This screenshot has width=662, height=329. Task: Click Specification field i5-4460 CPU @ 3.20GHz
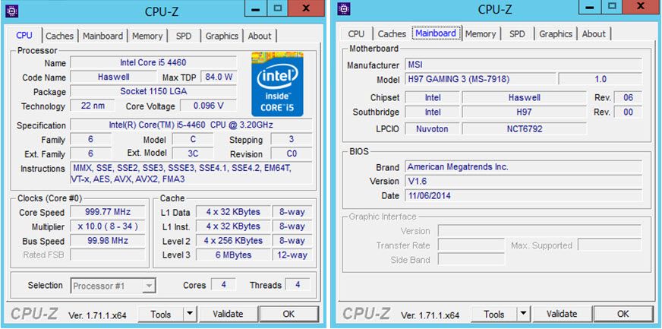[x=191, y=125]
